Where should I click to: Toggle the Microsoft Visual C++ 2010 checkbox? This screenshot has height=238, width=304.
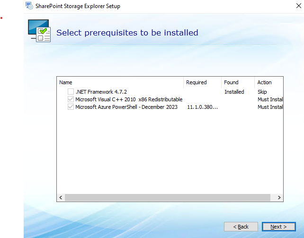tap(71, 99)
